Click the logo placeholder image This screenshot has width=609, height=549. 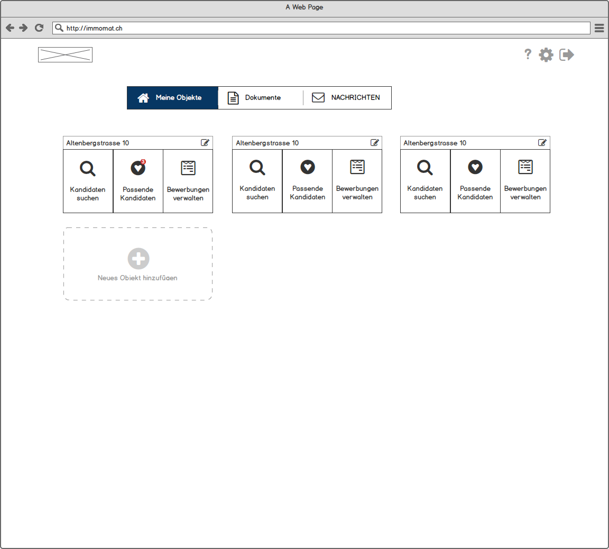point(65,54)
